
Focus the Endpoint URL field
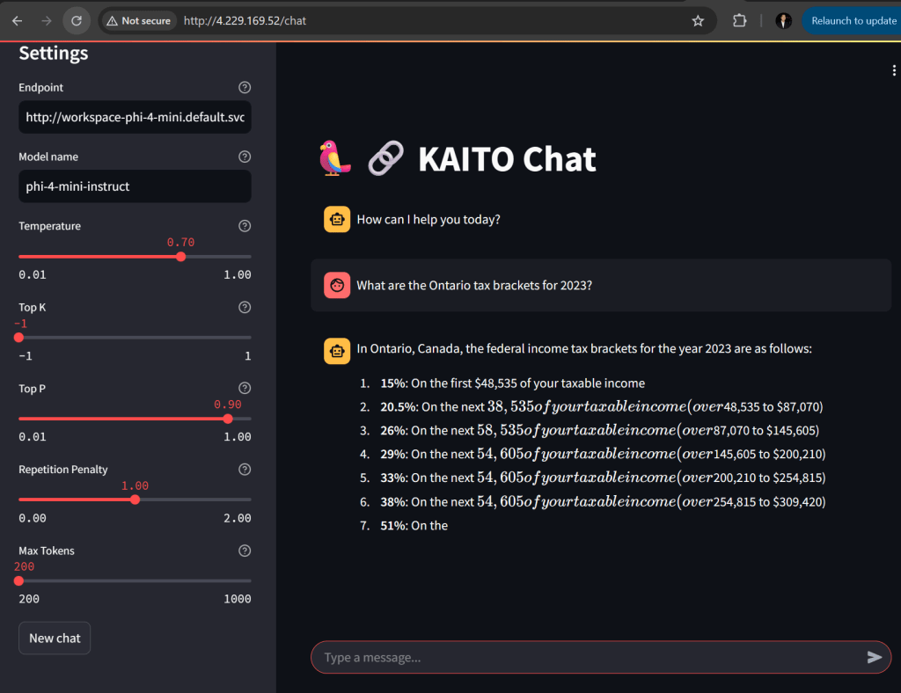click(x=135, y=117)
